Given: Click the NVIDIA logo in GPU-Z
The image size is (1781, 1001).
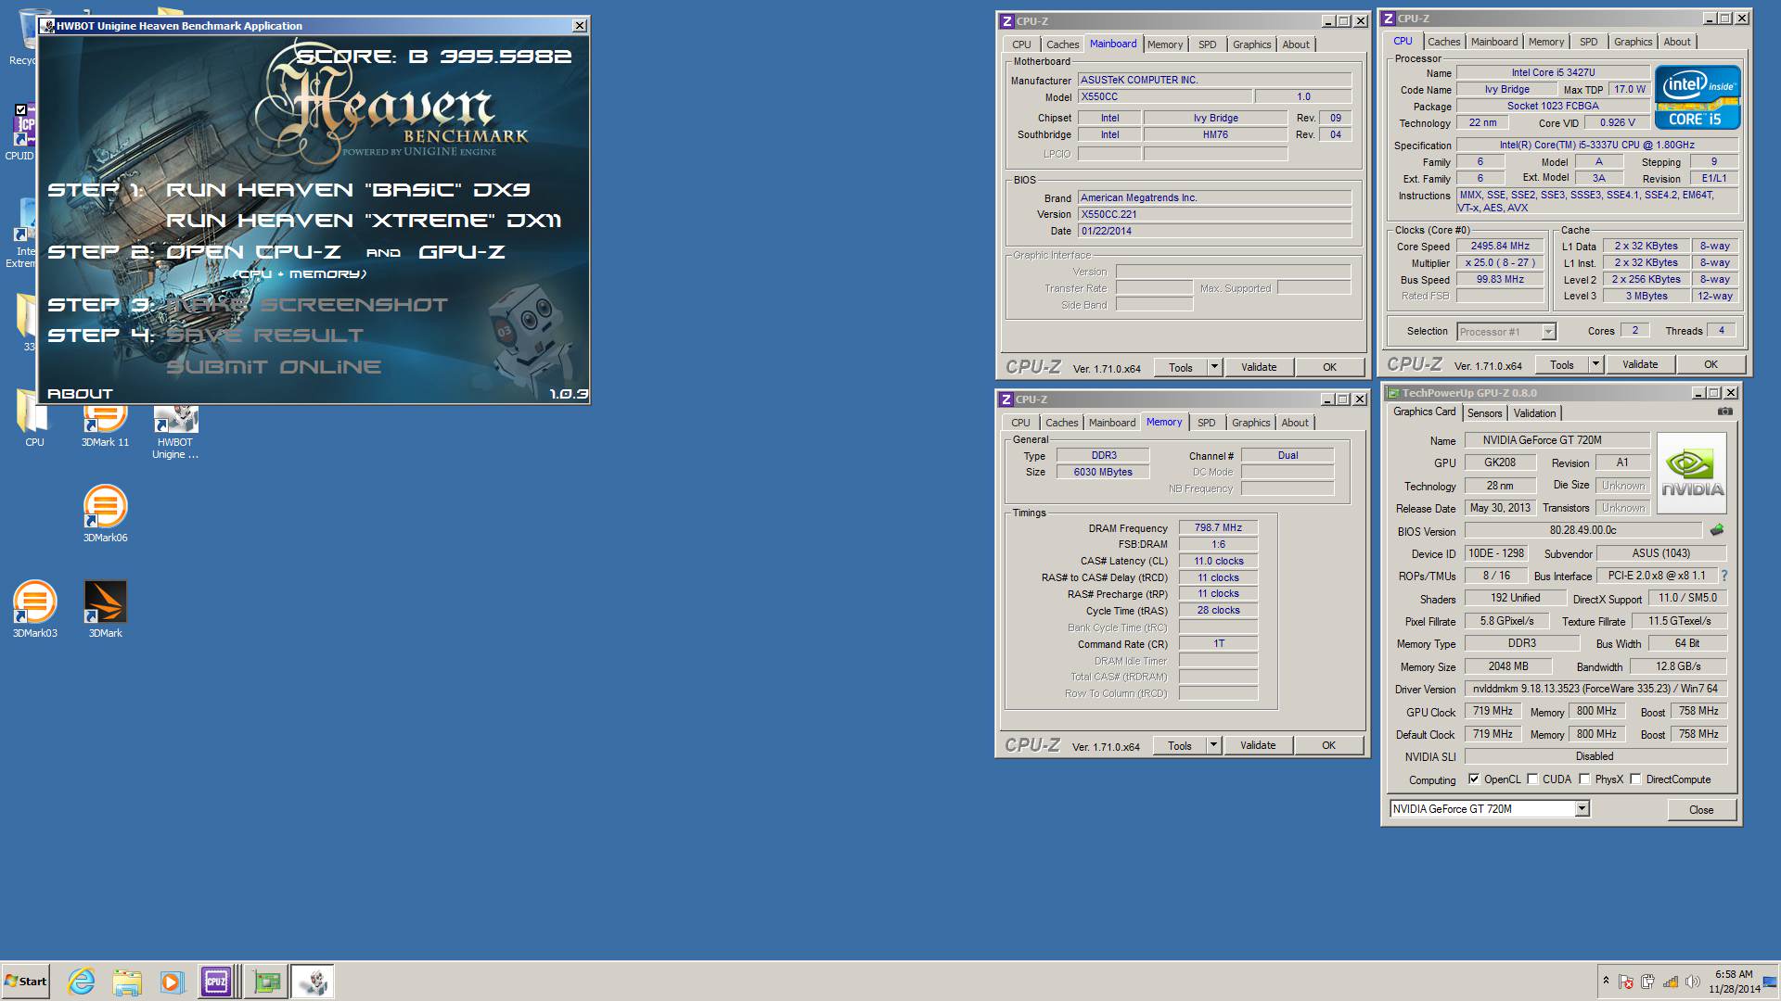Looking at the screenshot, I should coord(1692,473).
